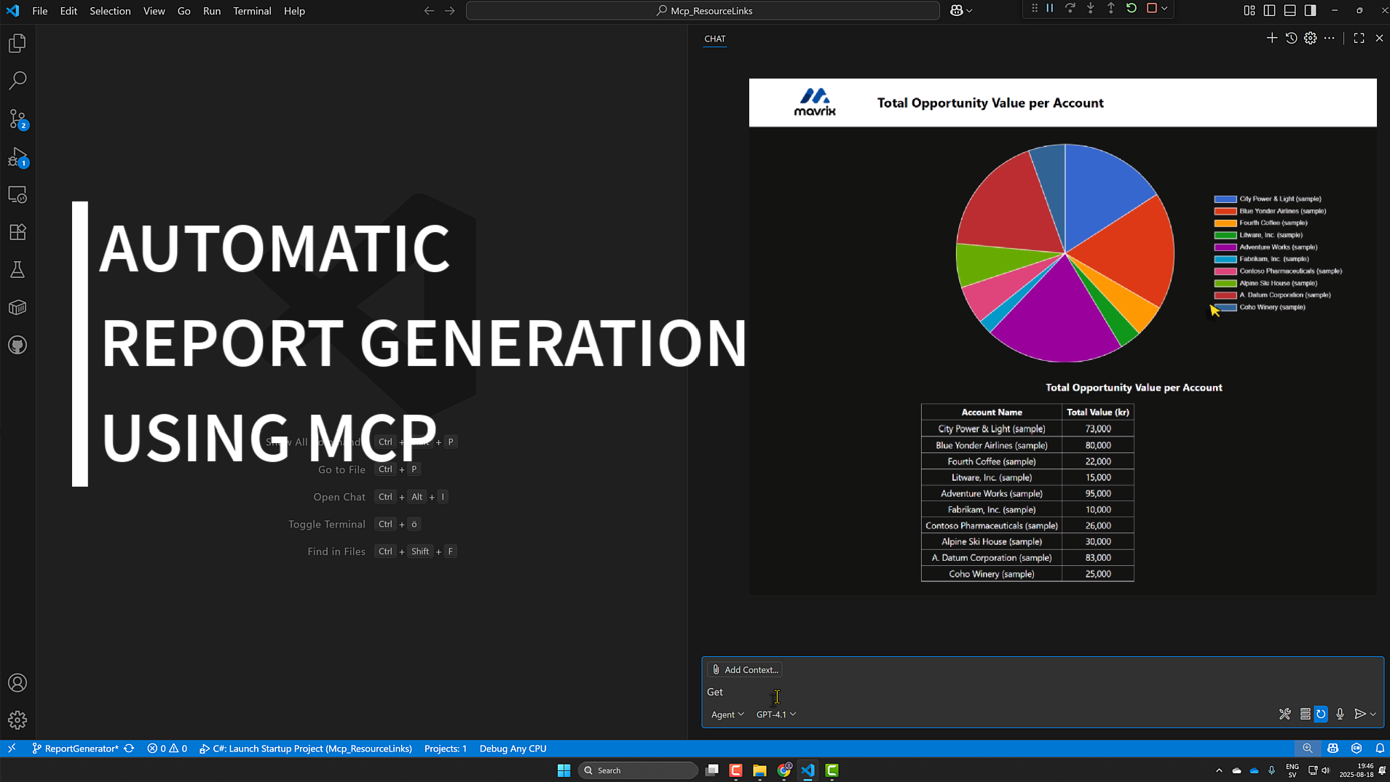Open the Manage gear in the activity bar

pyautogui.click(x=17, y=719)
